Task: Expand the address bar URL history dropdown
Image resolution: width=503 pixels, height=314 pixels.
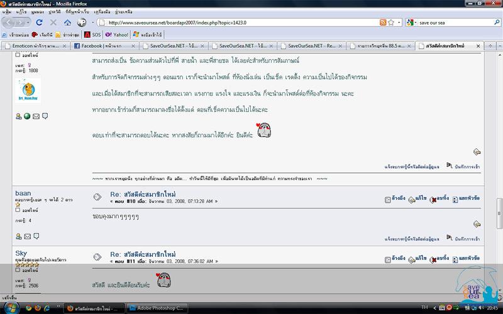Action: click(399, 22)
